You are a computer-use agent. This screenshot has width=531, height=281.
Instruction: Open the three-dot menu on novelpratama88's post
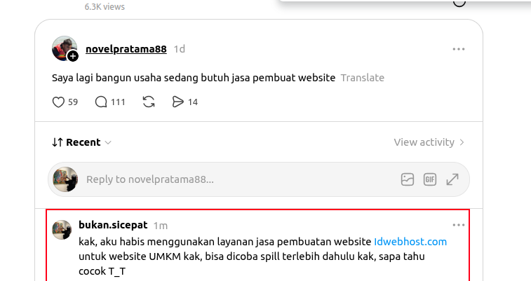(x=459, y=49)
